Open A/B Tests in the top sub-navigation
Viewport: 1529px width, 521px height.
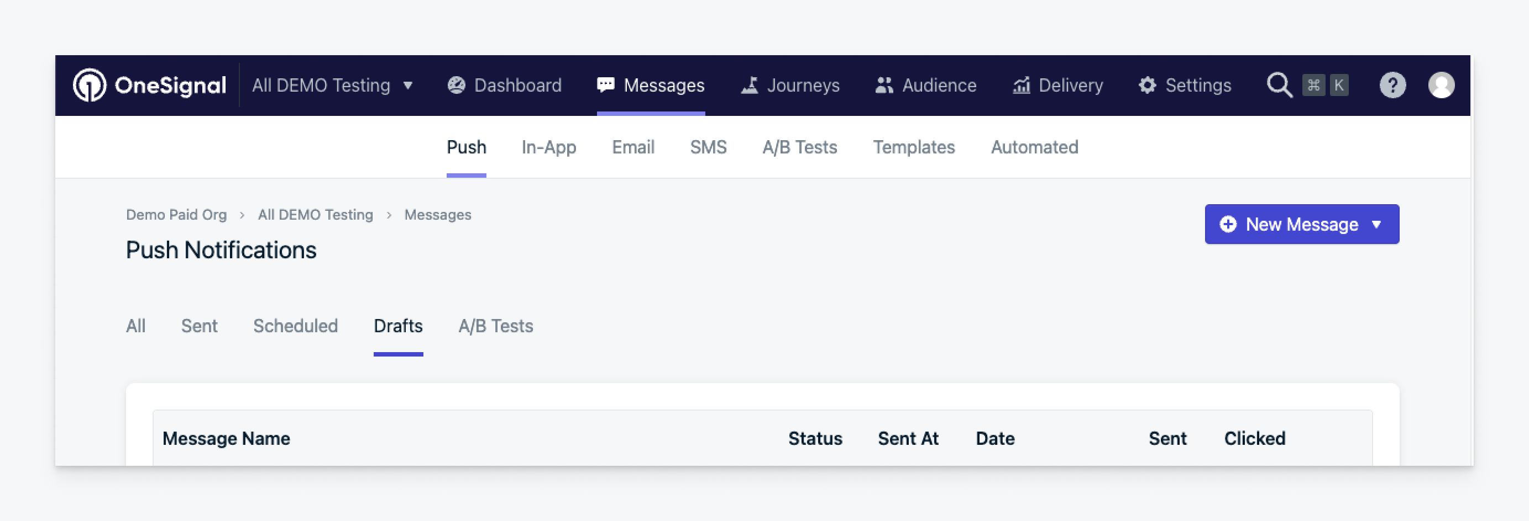point(799,147)
